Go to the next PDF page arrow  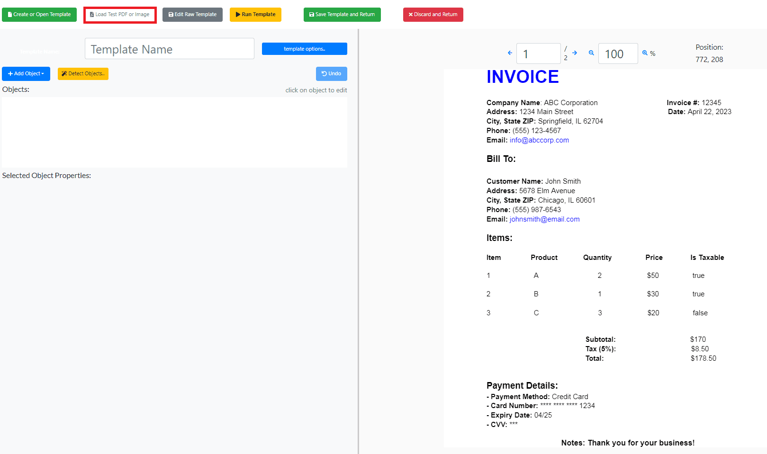(575, 53)
